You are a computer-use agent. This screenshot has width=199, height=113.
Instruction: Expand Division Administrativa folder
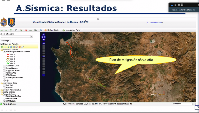pyautogui.click(x=2, y=90)
